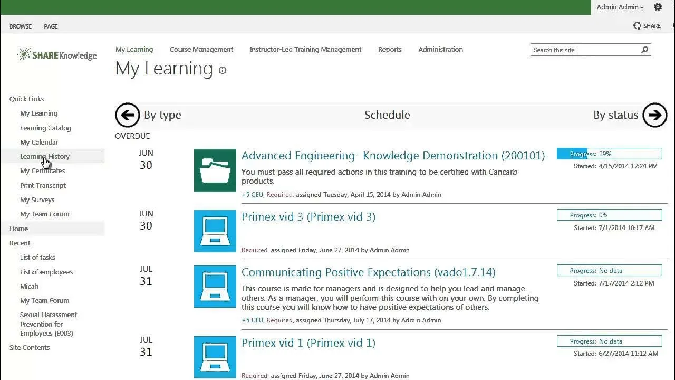
Task: Click the ShareKnowledge logo
Action: (x=57, y=54)
